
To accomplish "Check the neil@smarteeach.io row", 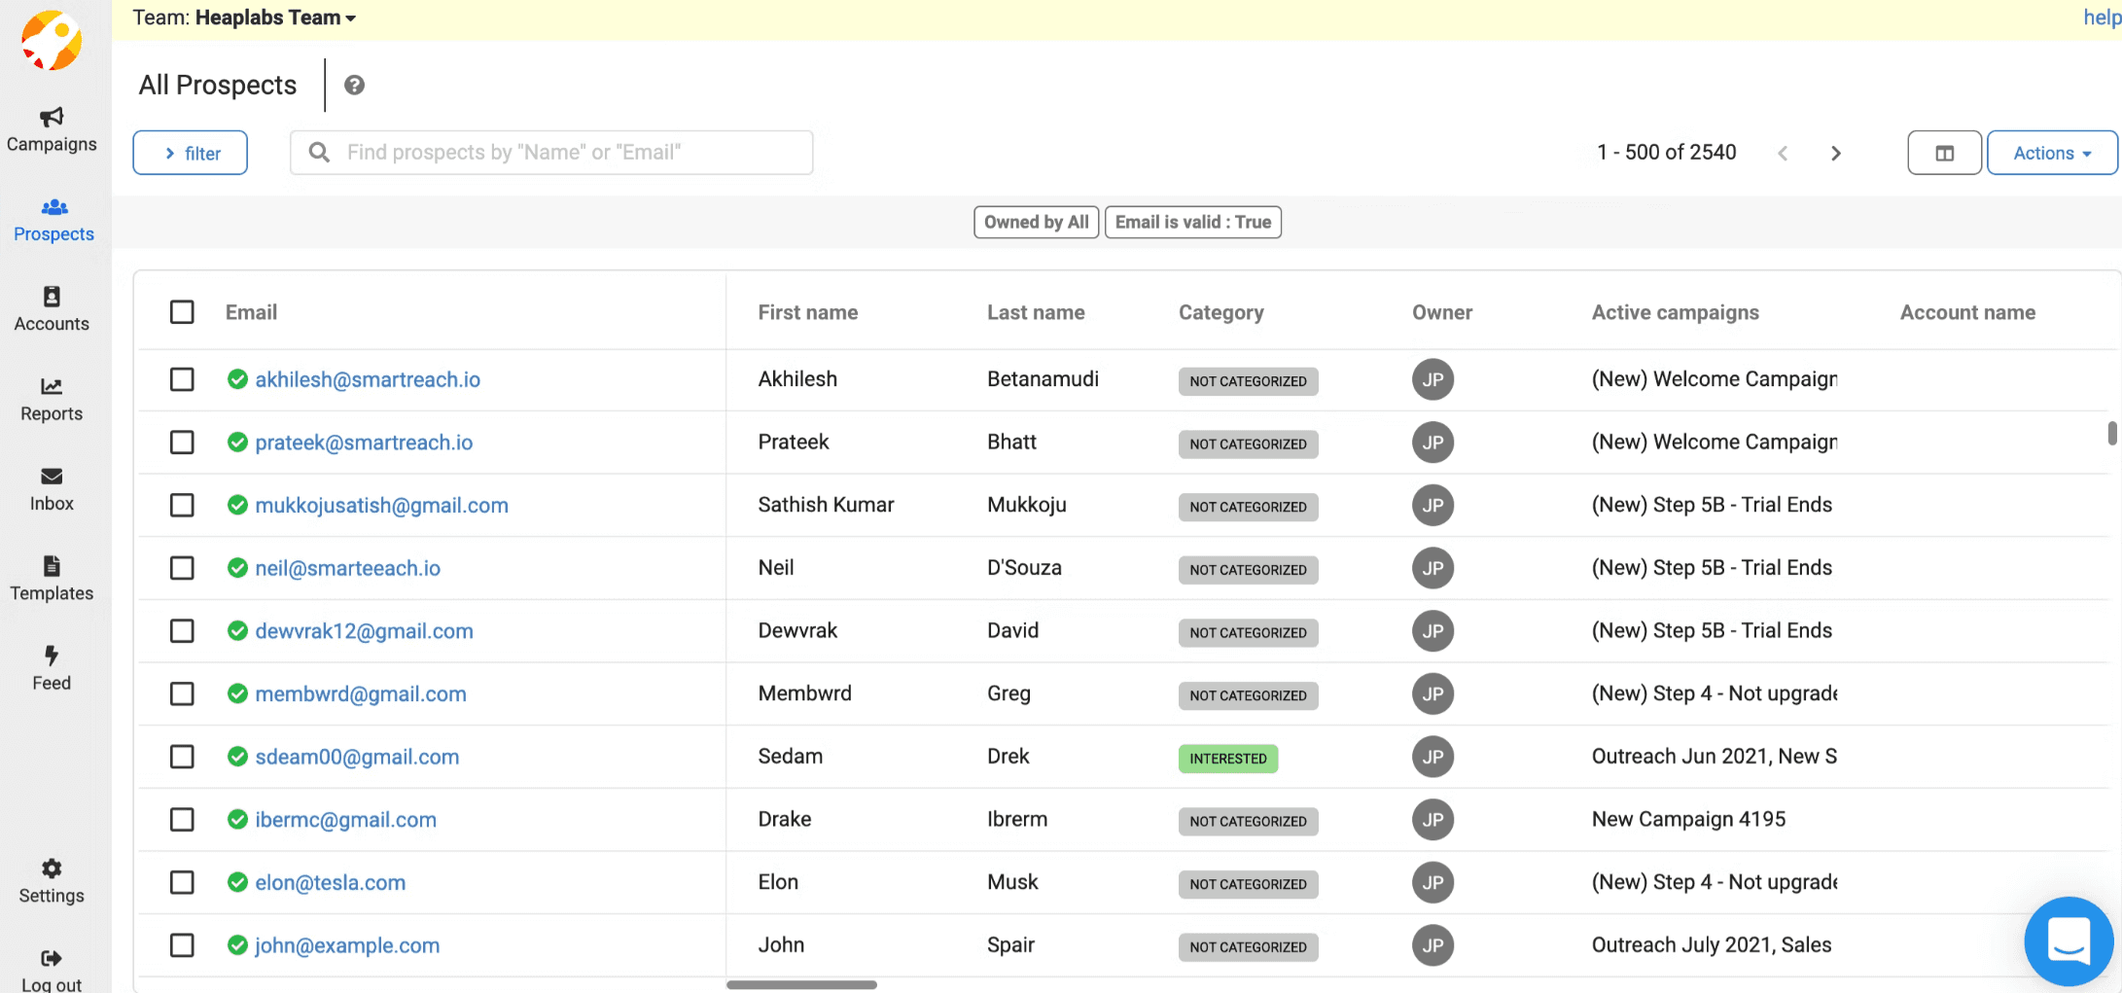I will point(182,568).
